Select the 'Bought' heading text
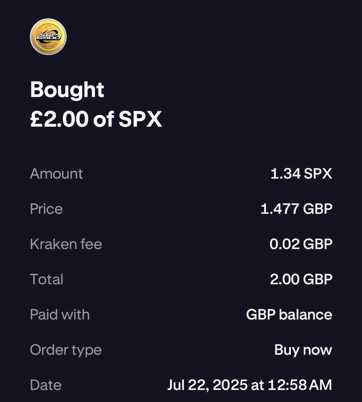 pyautogui.click(x=67, y=90)
